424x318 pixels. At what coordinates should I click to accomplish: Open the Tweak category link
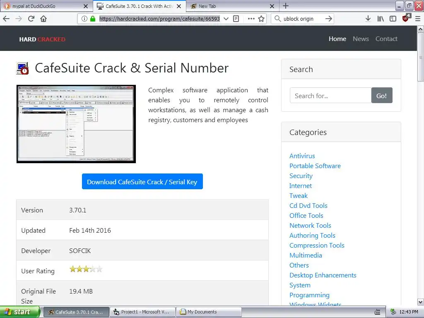tap(299, 195)
